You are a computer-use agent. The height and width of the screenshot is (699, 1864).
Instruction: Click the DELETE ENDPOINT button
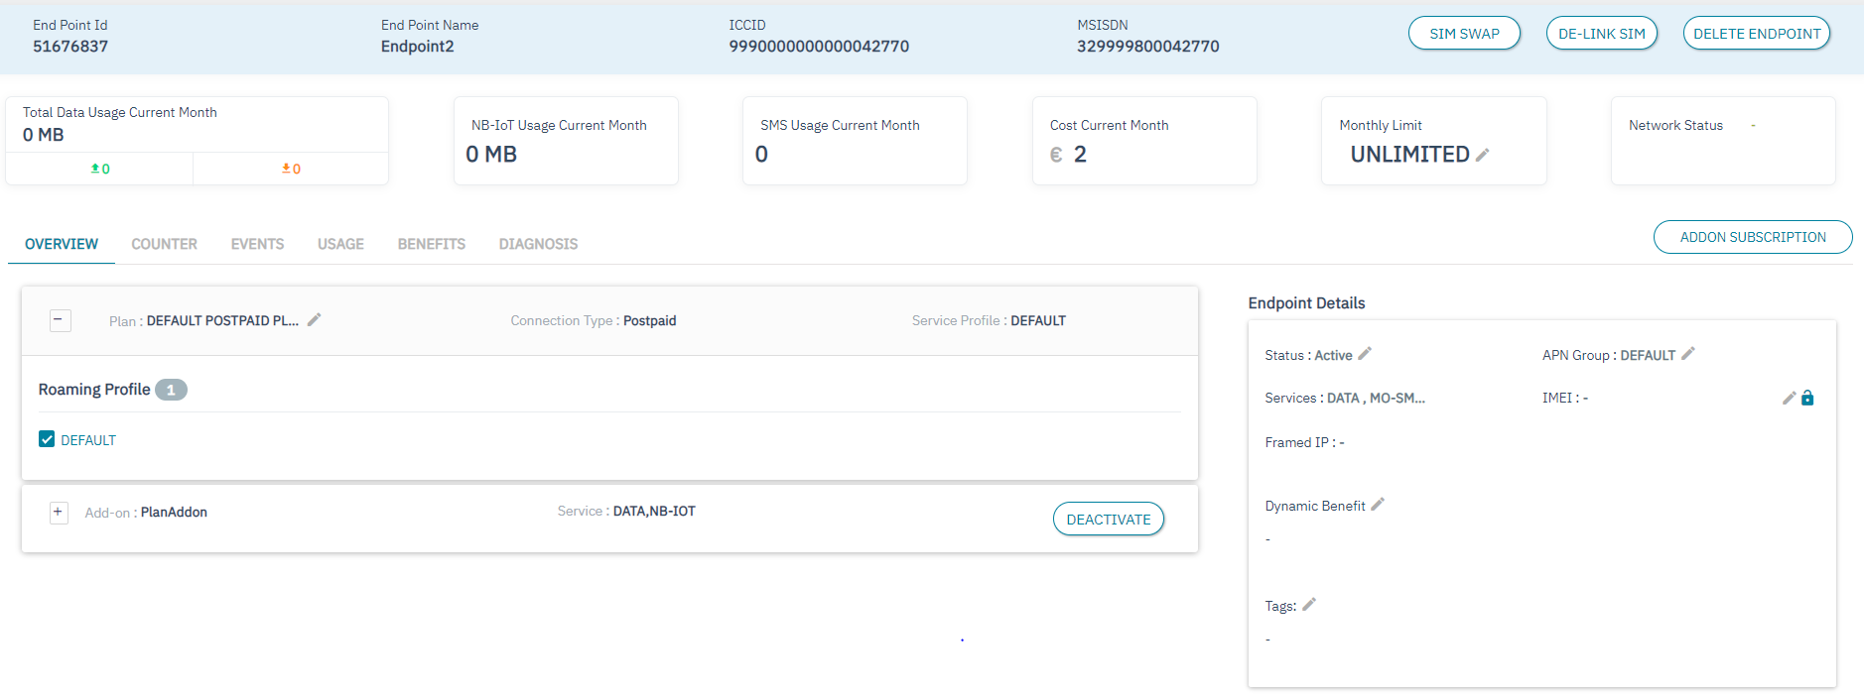[1756, 34]
